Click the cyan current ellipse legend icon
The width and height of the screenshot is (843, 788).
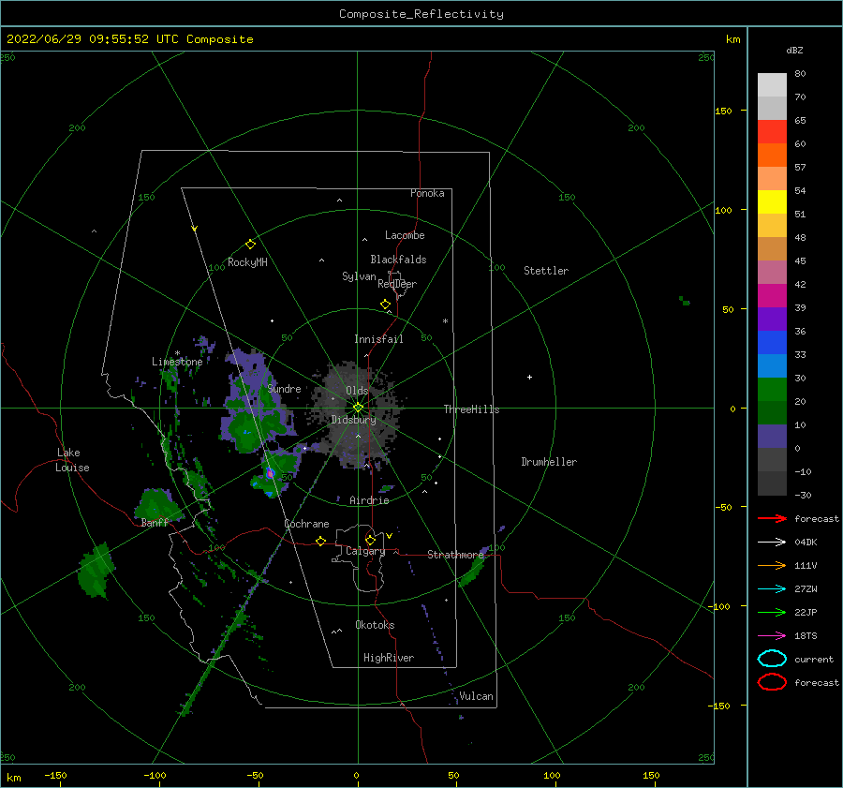(x=772, y=659)
